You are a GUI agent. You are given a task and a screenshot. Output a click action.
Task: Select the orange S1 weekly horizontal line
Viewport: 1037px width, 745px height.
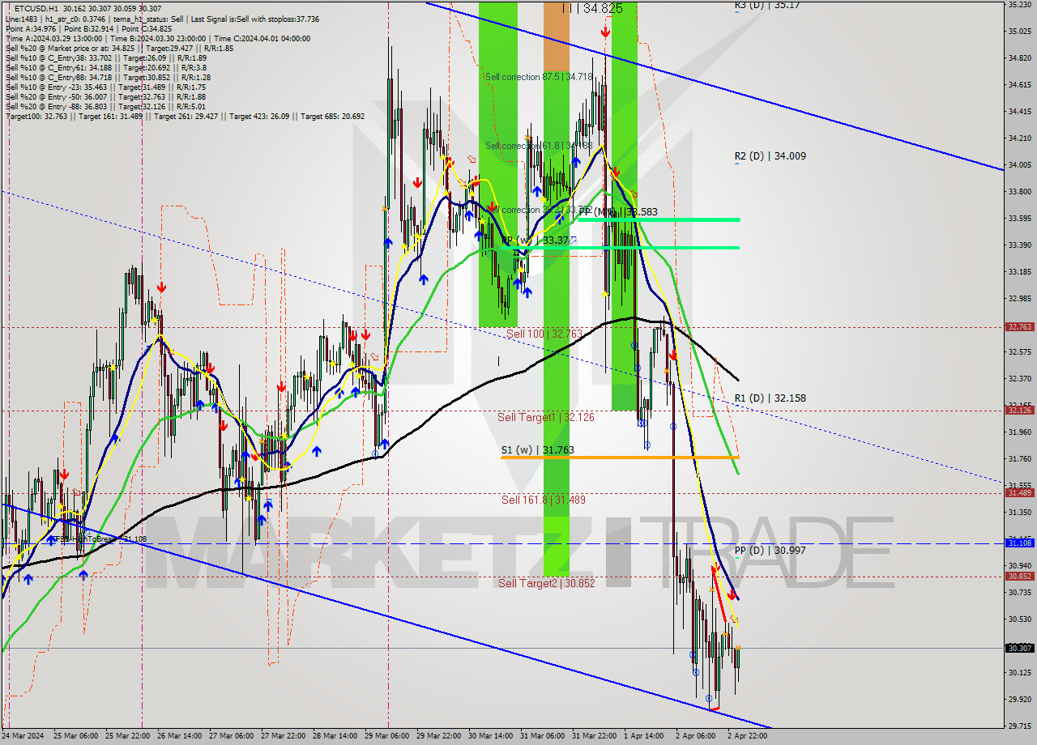(x=619, y=458)
